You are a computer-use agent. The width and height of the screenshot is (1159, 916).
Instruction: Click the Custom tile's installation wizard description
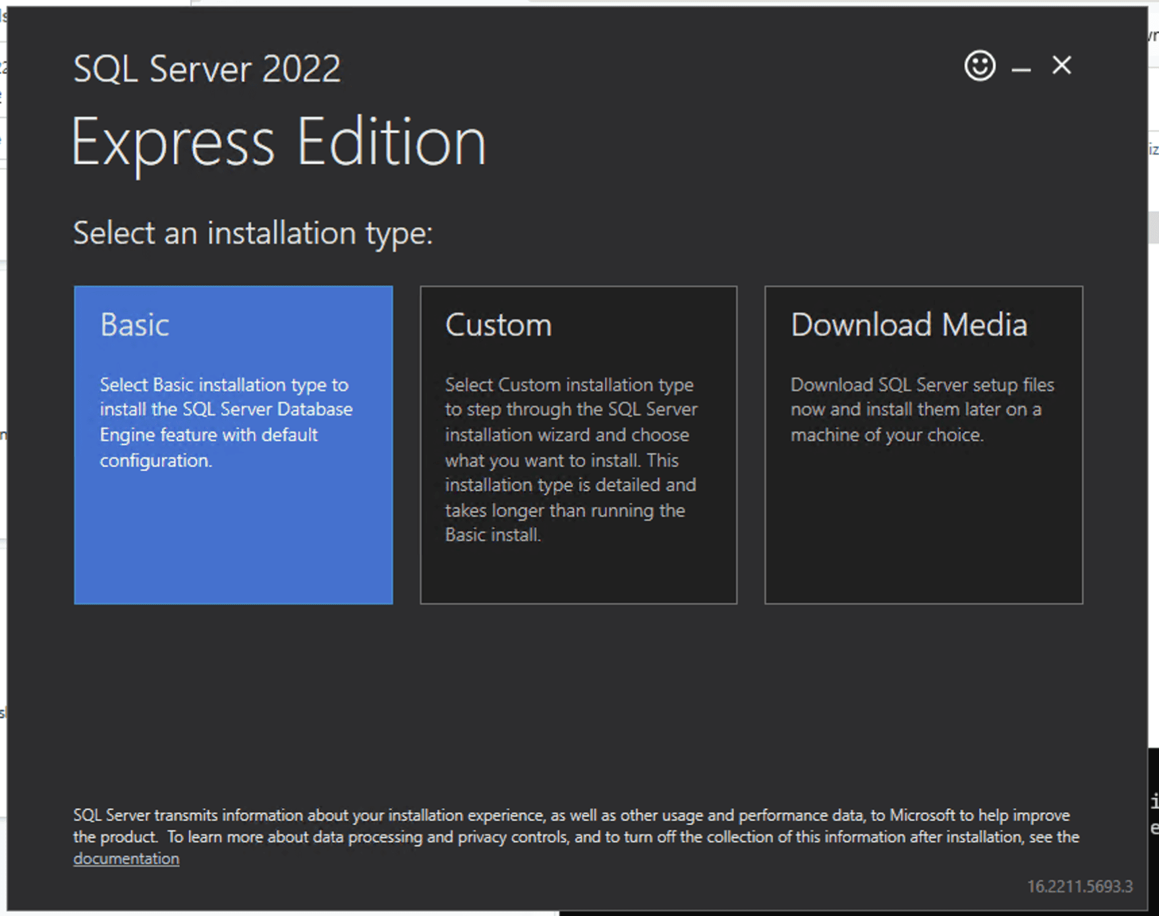[571, 460]
